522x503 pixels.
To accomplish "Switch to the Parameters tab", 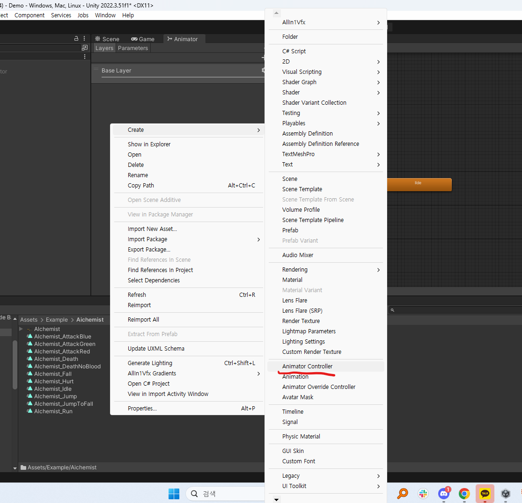I will (x=133, y=48).
